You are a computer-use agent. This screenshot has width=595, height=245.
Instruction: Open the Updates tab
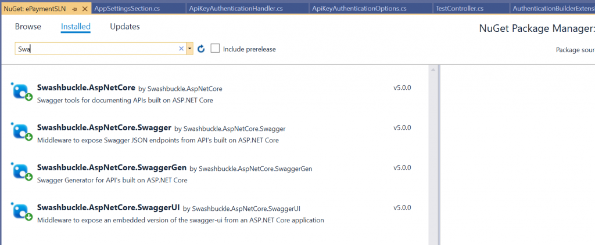(x=125, y=27)
